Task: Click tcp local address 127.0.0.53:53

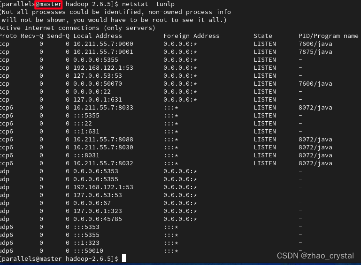Action: [x=97, y=76]
